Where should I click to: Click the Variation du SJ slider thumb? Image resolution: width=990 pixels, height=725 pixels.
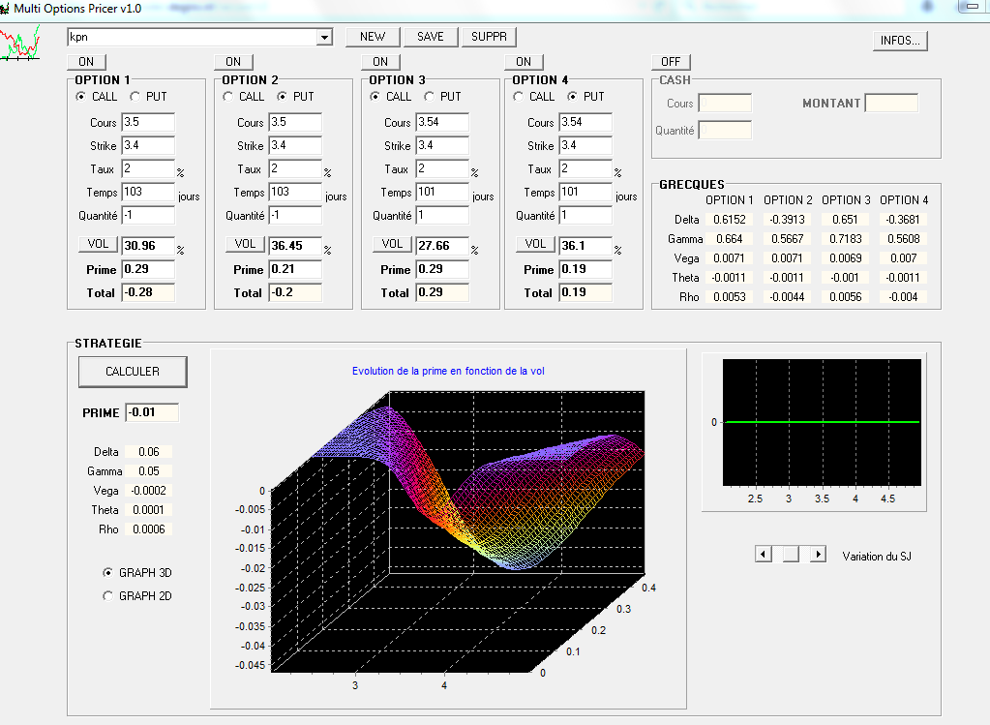791,554
